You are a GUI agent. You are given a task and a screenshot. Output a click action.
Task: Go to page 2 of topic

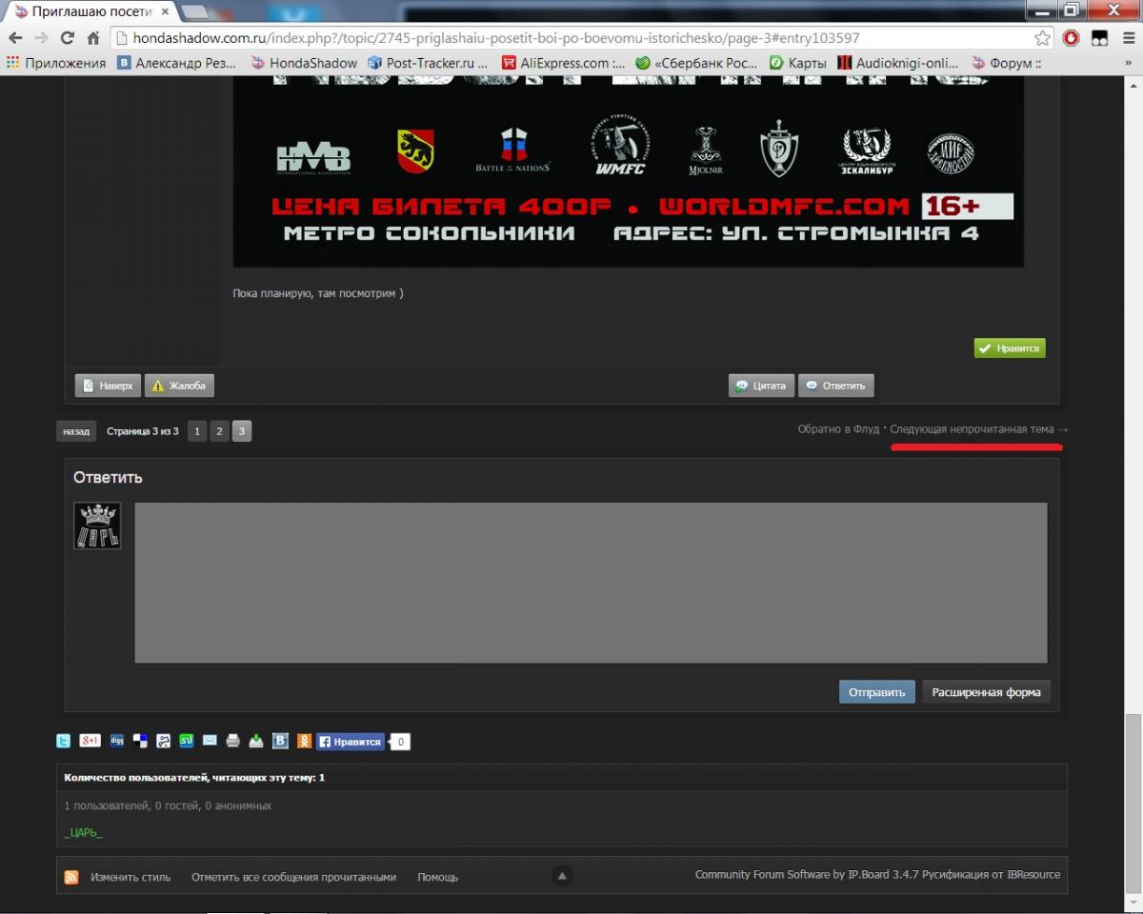(x=219, y=431)
